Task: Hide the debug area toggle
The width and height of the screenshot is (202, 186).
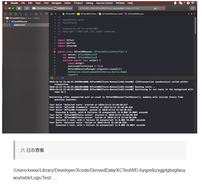Action: [52, 78]
